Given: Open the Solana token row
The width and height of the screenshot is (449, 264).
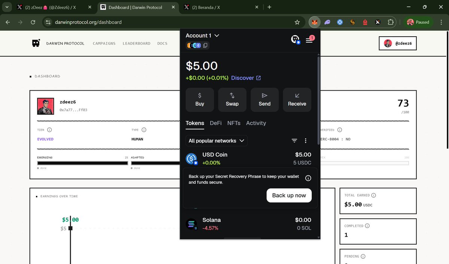Looking at the screenshot, I should click(248, 224).
